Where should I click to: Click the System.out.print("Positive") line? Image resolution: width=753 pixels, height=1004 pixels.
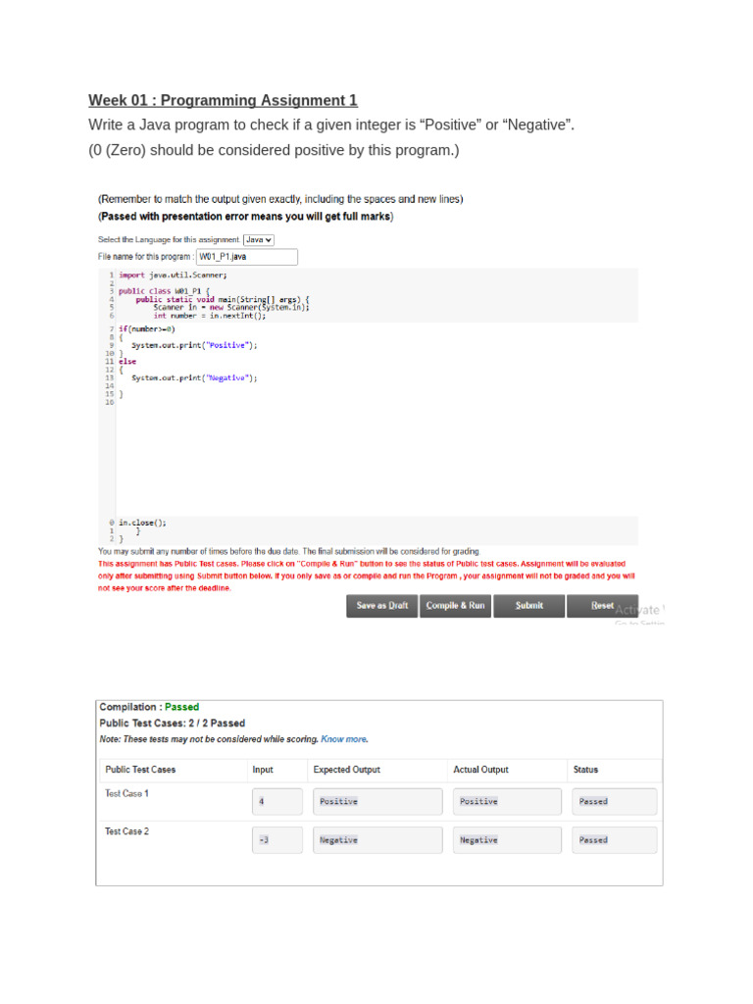tap(194, 346)
